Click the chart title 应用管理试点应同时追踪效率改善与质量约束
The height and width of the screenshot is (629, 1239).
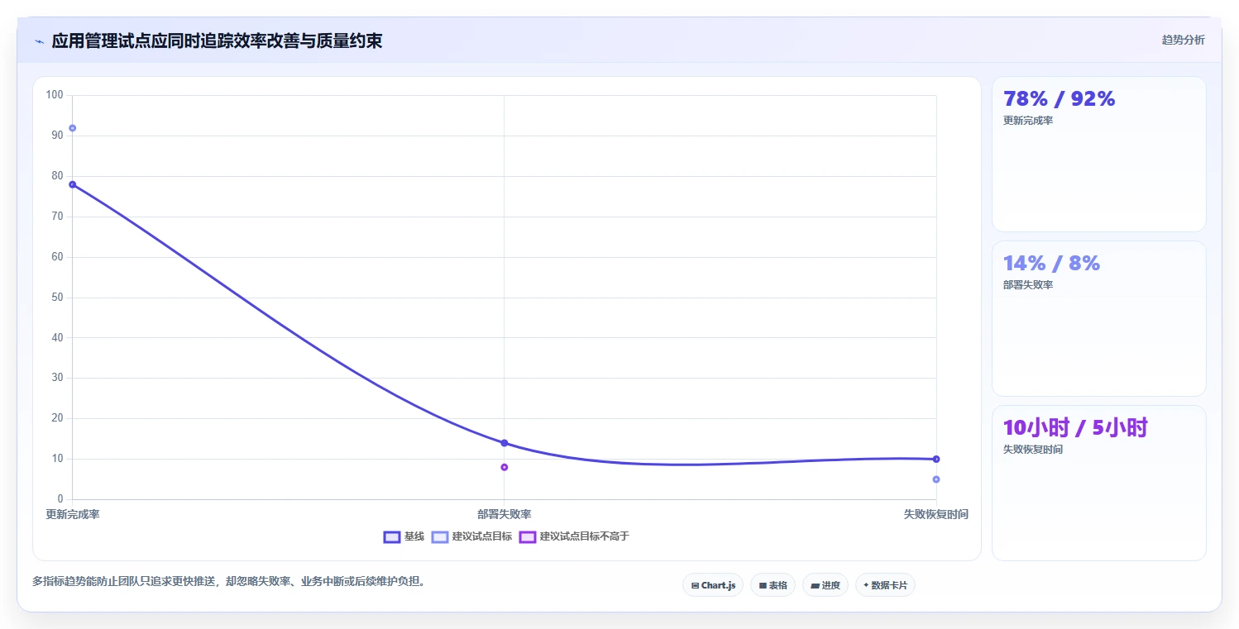tap(217, 41)
